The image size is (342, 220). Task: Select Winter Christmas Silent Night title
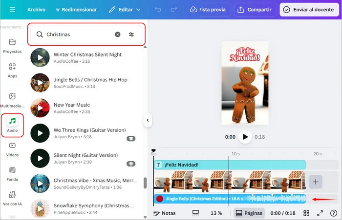[87, 55]
